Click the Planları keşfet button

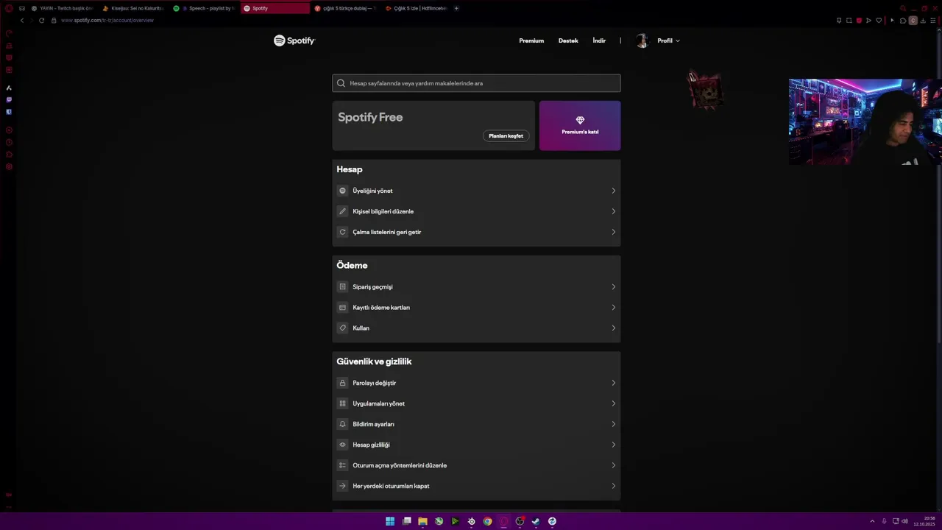pos(506,136)
